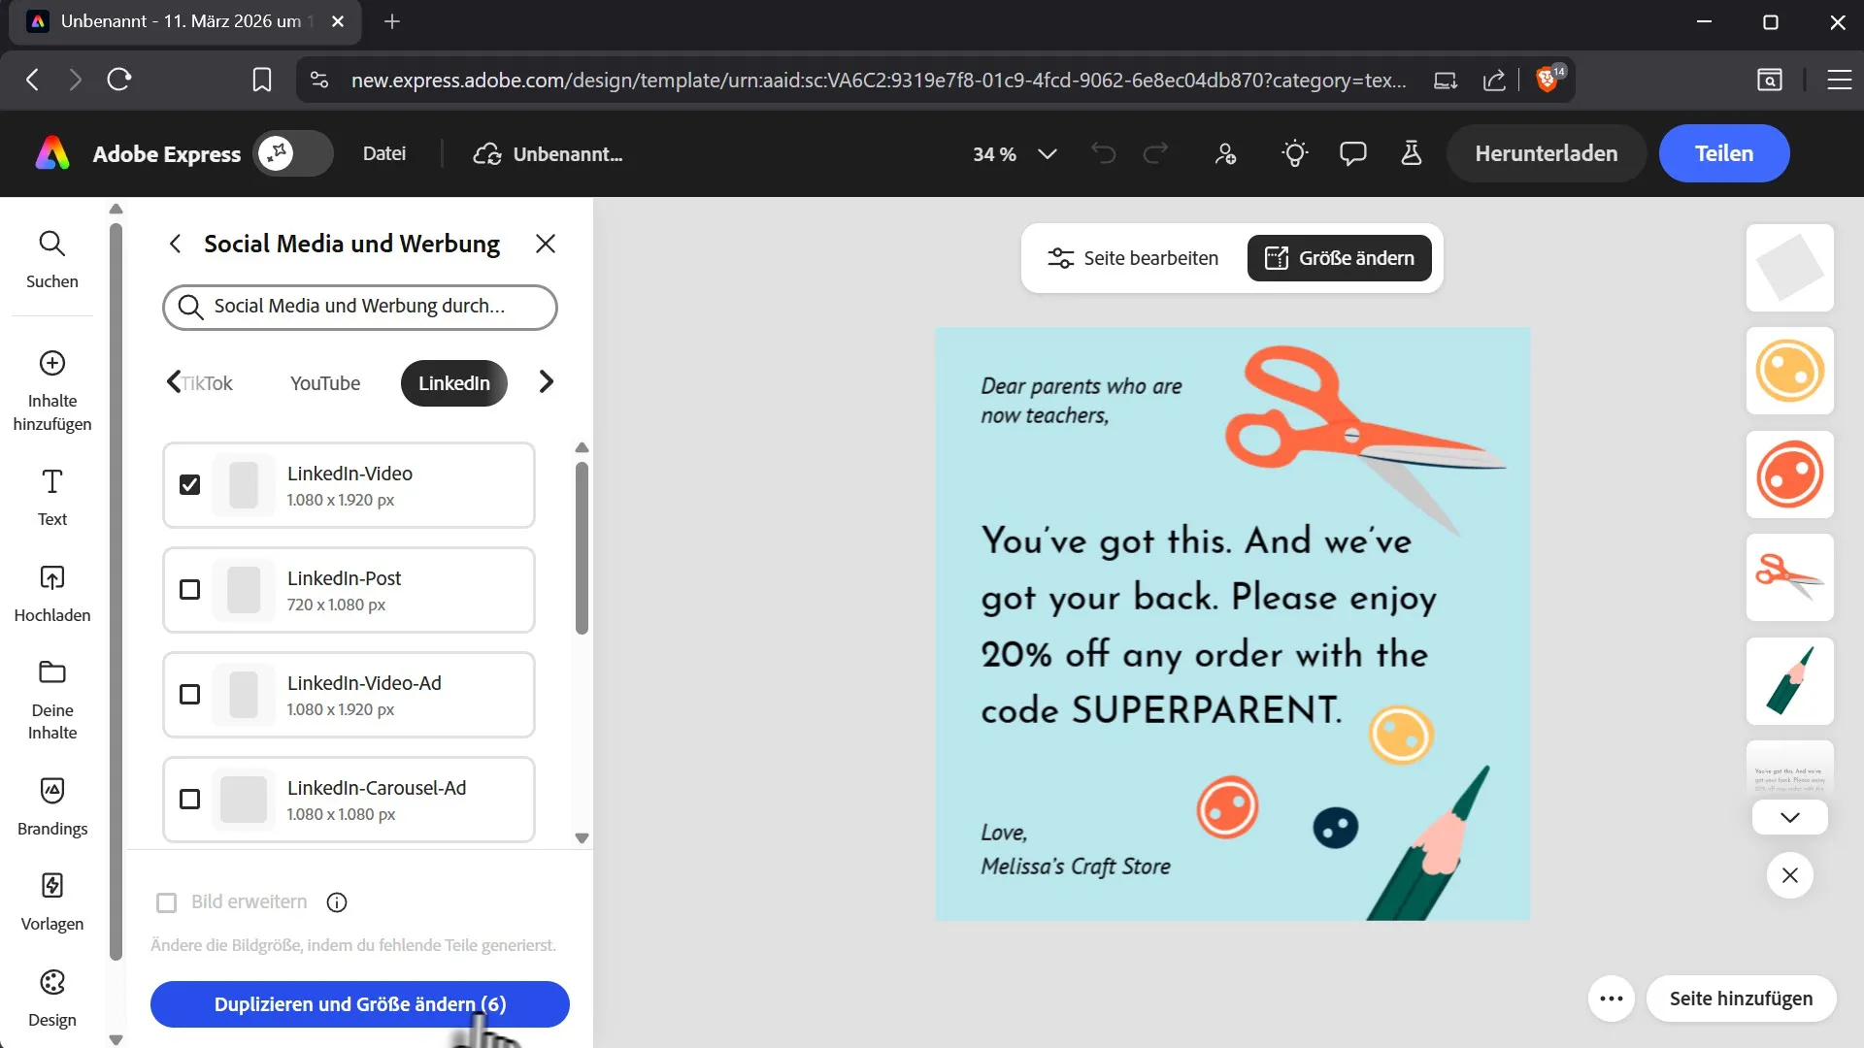Uncheck the LinkedIn-Video size checkbox

(190, 485)
